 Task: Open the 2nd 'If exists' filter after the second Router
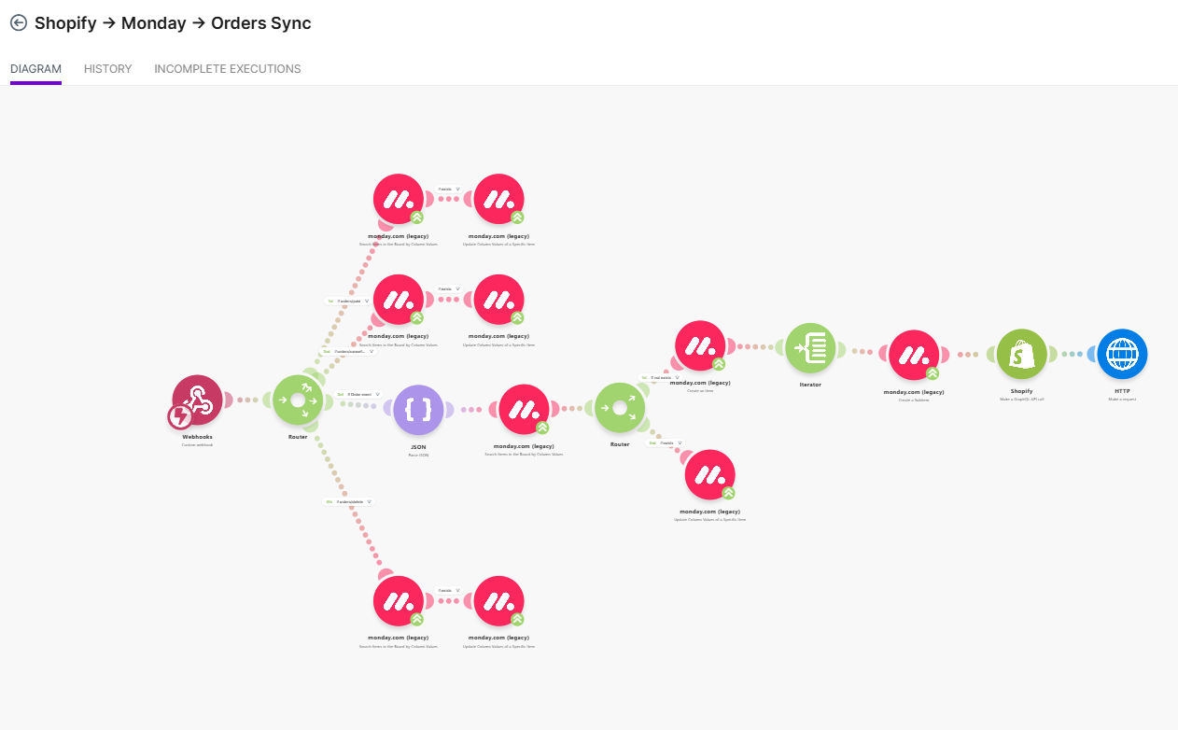(x=666, y=442)
